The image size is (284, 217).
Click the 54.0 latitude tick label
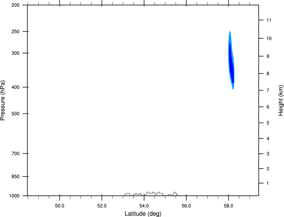pyautogui.click(x=144, y=206)
